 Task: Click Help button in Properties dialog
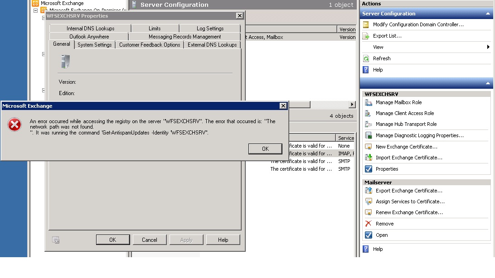pyautogui.click(x=223, y=240)
